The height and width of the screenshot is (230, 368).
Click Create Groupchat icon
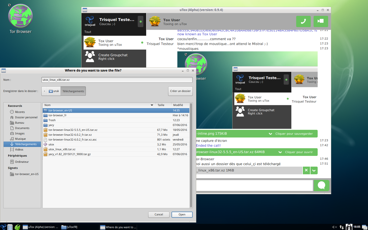pyautogui.click(x=90, y=56)
